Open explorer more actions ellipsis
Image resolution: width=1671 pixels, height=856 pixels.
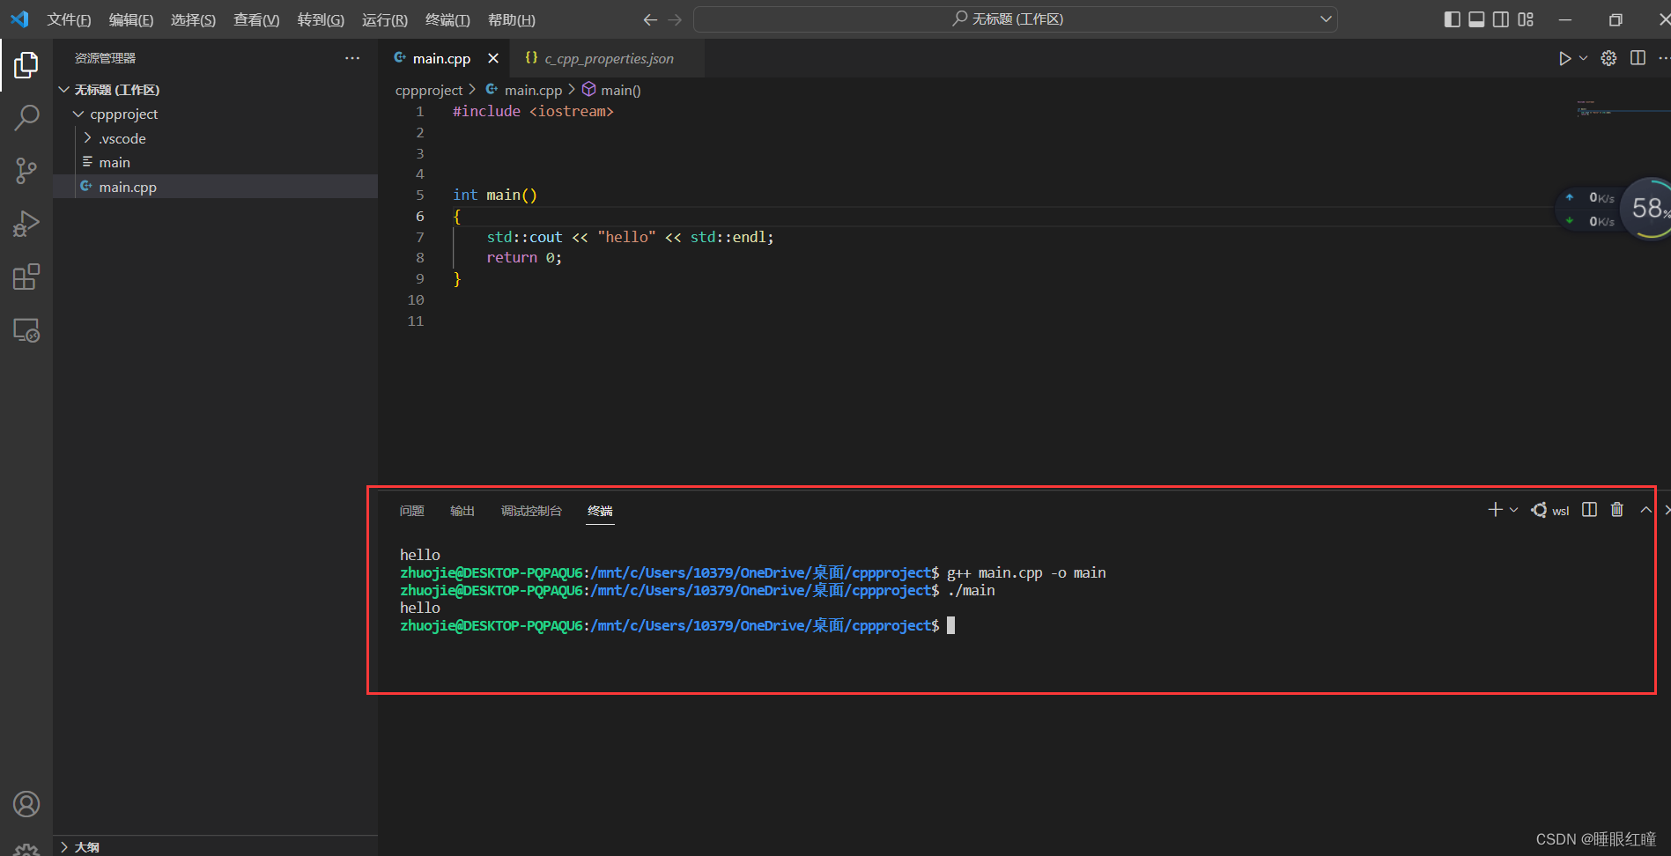(352, 58)
